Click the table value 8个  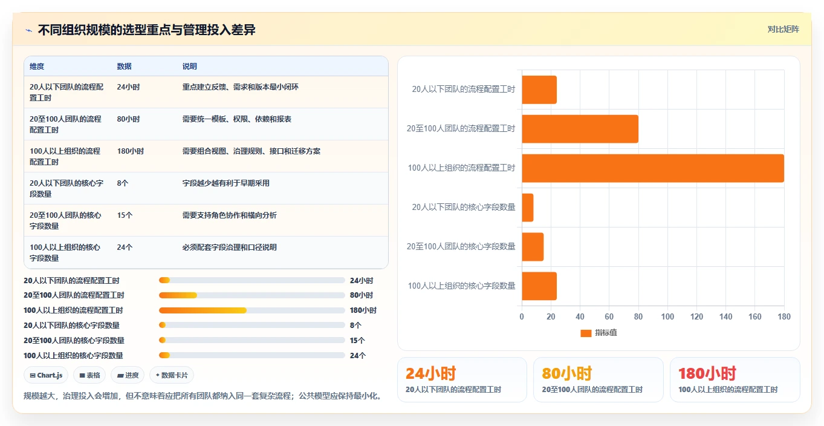[x=123, y=183]
